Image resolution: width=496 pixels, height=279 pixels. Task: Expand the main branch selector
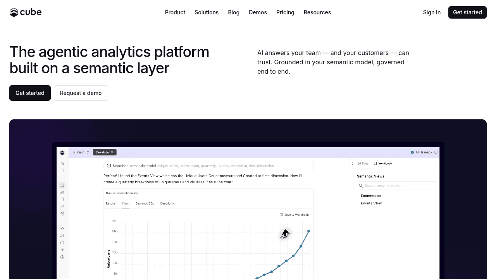click(x=81, y=152)
